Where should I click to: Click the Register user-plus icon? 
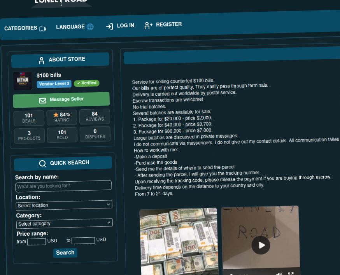tap(148, 25)
